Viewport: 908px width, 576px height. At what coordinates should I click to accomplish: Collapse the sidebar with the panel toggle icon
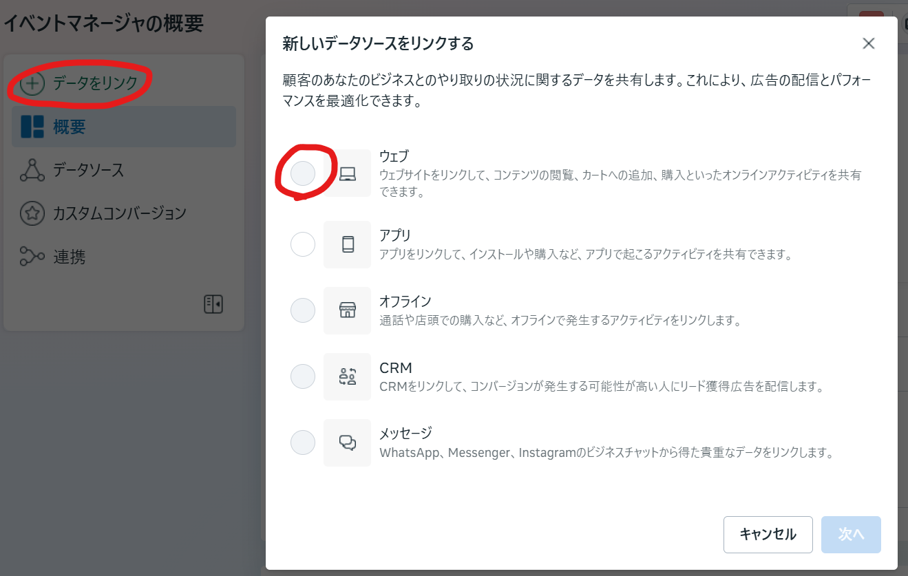point(213,304)
